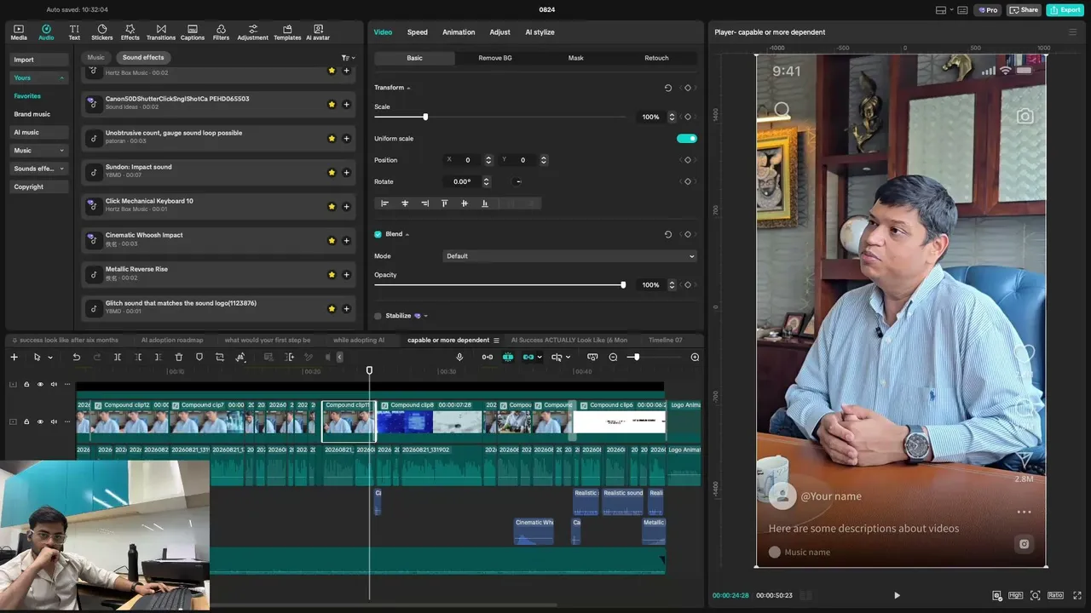
Task: Collapse the Transform section
Action: tap(392, 88)
